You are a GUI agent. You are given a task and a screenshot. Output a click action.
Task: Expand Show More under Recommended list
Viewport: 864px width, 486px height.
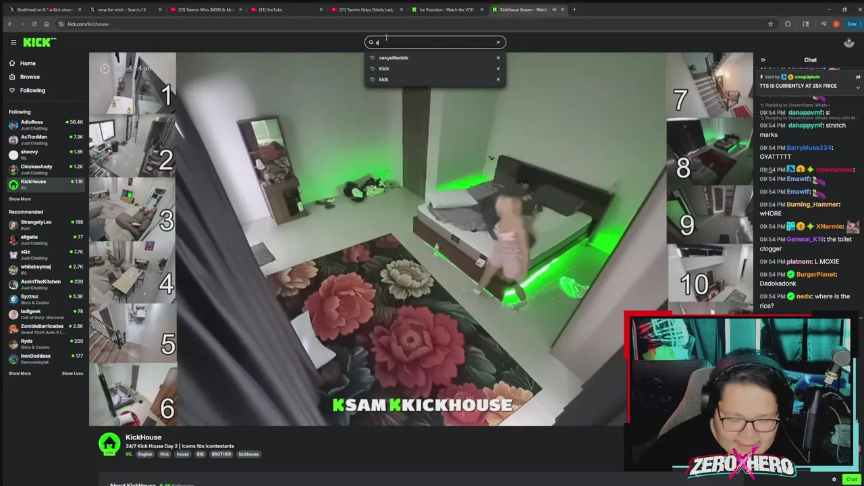pyautogui.click(x=20, y=373)
